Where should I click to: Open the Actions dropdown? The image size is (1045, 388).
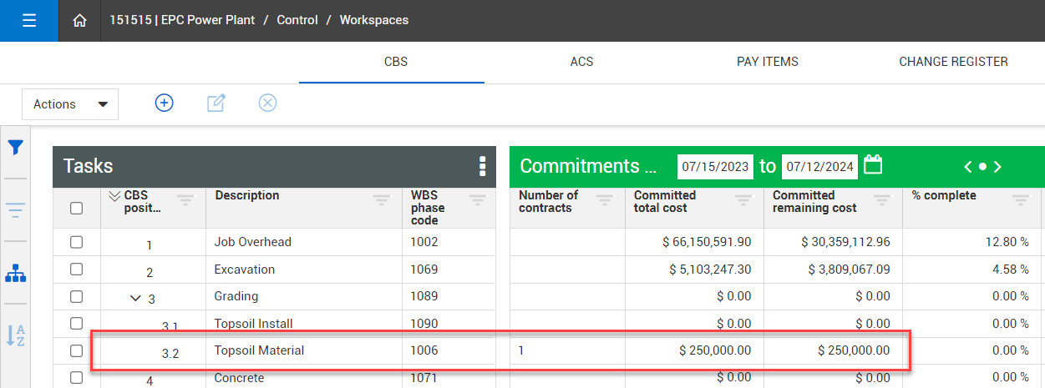(x=70, y=104)
